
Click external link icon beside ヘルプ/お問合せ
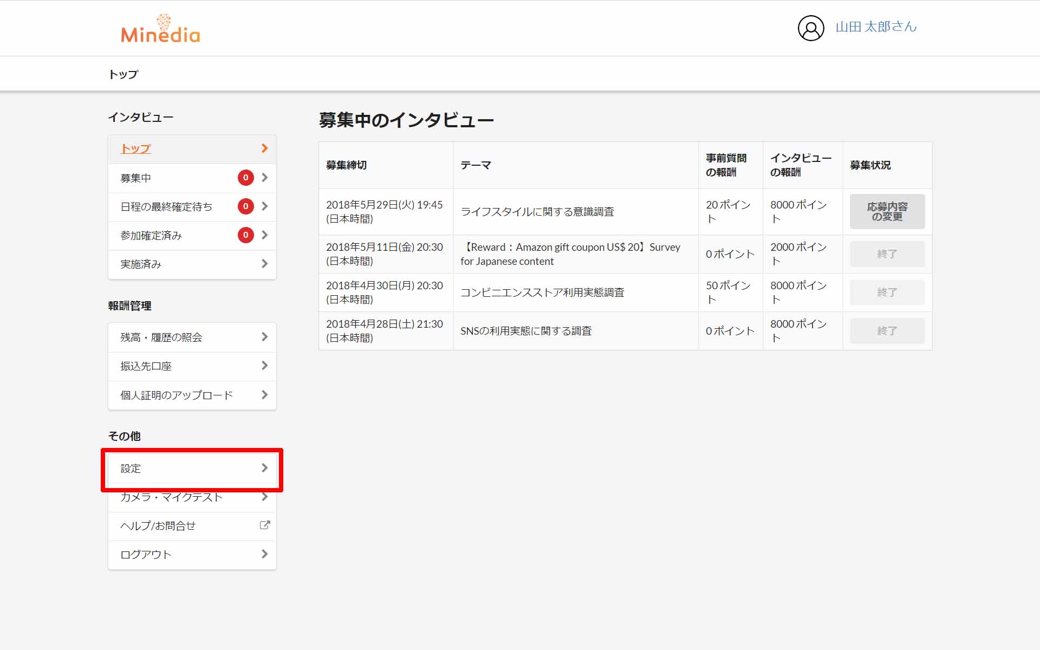pyautogui.click(x=264, y=525)
